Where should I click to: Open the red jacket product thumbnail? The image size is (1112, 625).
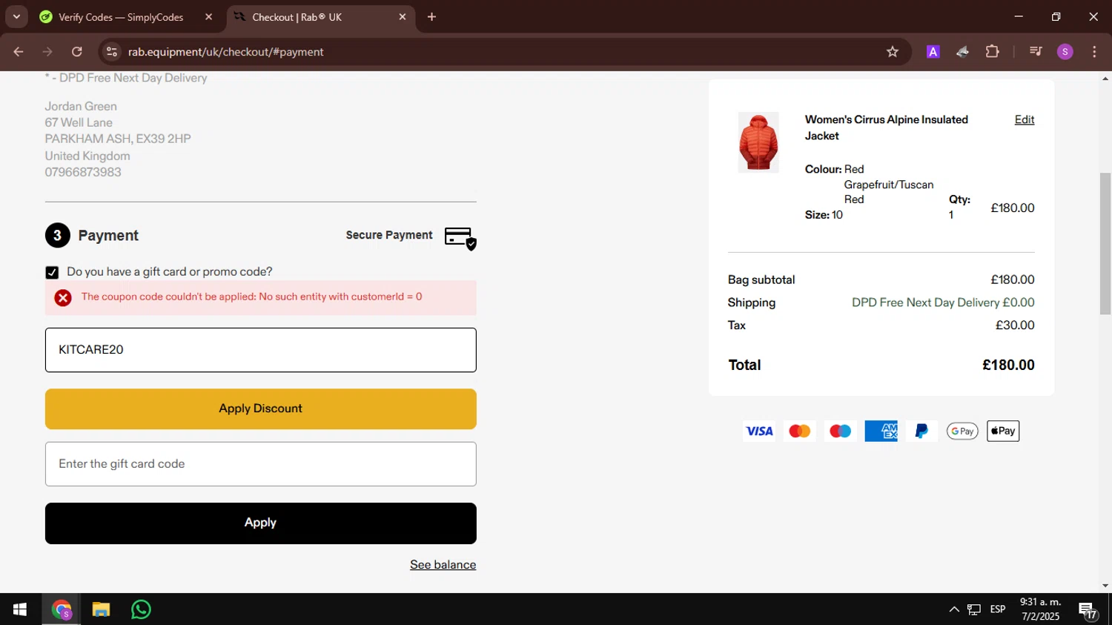[758, 142]
